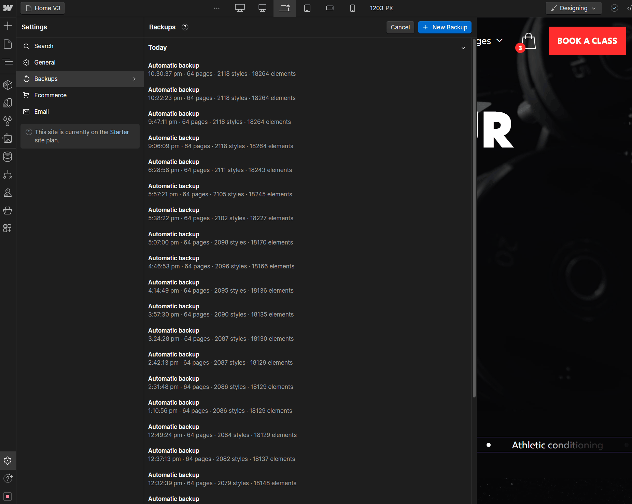Click the BOOK A CLASS button
632x504 pixels.
(x=587, y=41)
